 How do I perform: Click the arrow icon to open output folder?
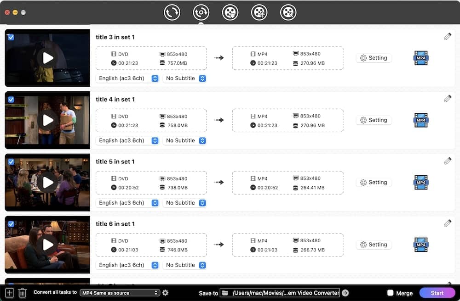[x=345, y=293]
